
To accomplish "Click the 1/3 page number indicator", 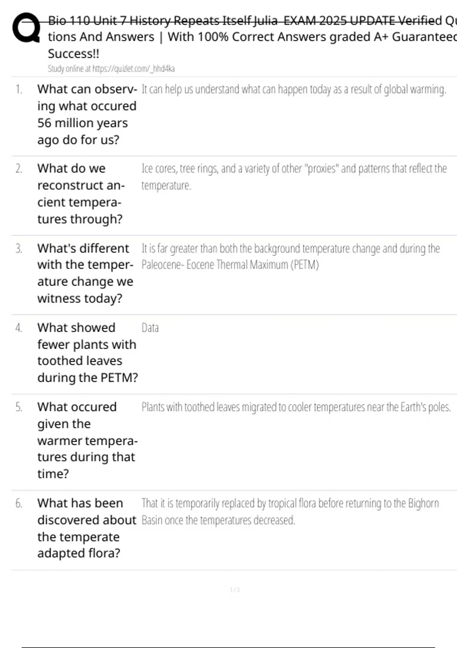I will tap(235, 590).
